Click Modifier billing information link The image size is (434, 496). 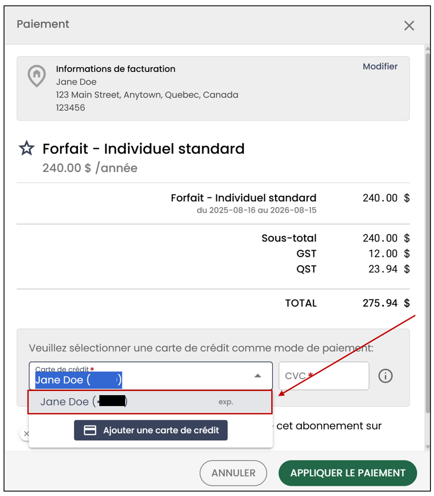(380, 66)
